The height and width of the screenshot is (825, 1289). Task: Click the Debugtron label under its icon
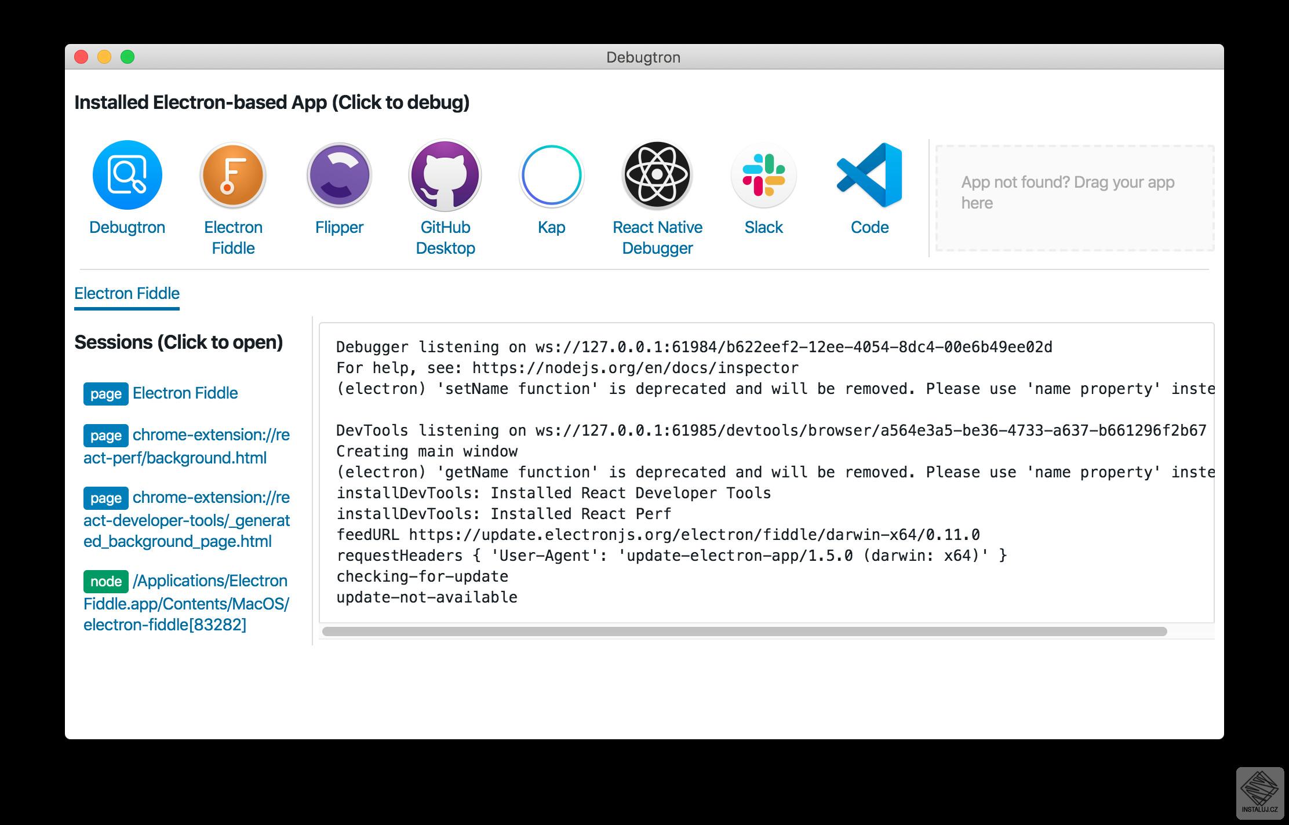127,227
